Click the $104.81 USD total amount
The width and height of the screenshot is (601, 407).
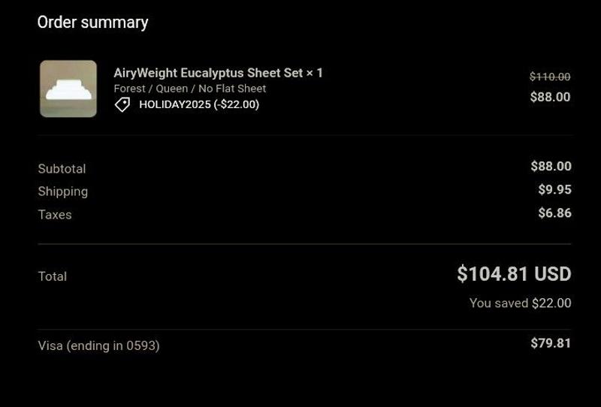[514, 274]
